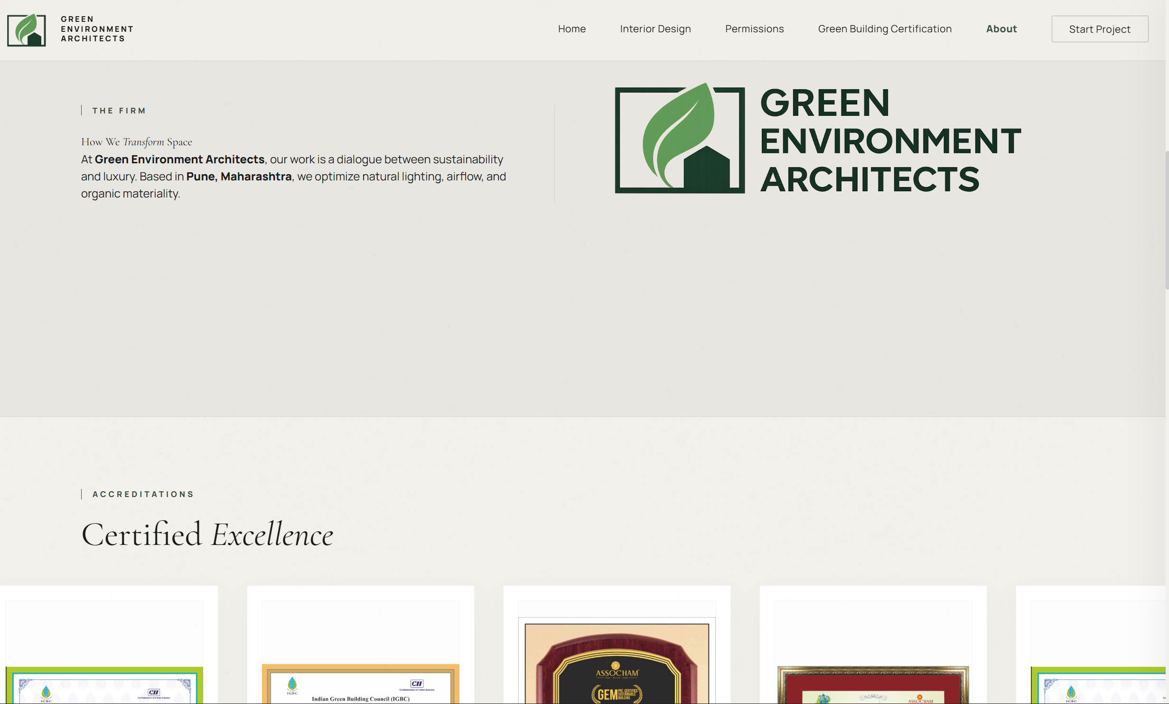This screenshot has height=704, width=1169.
Task: Click bold Pune, Maharashtra text
Action: pos(239,177)
